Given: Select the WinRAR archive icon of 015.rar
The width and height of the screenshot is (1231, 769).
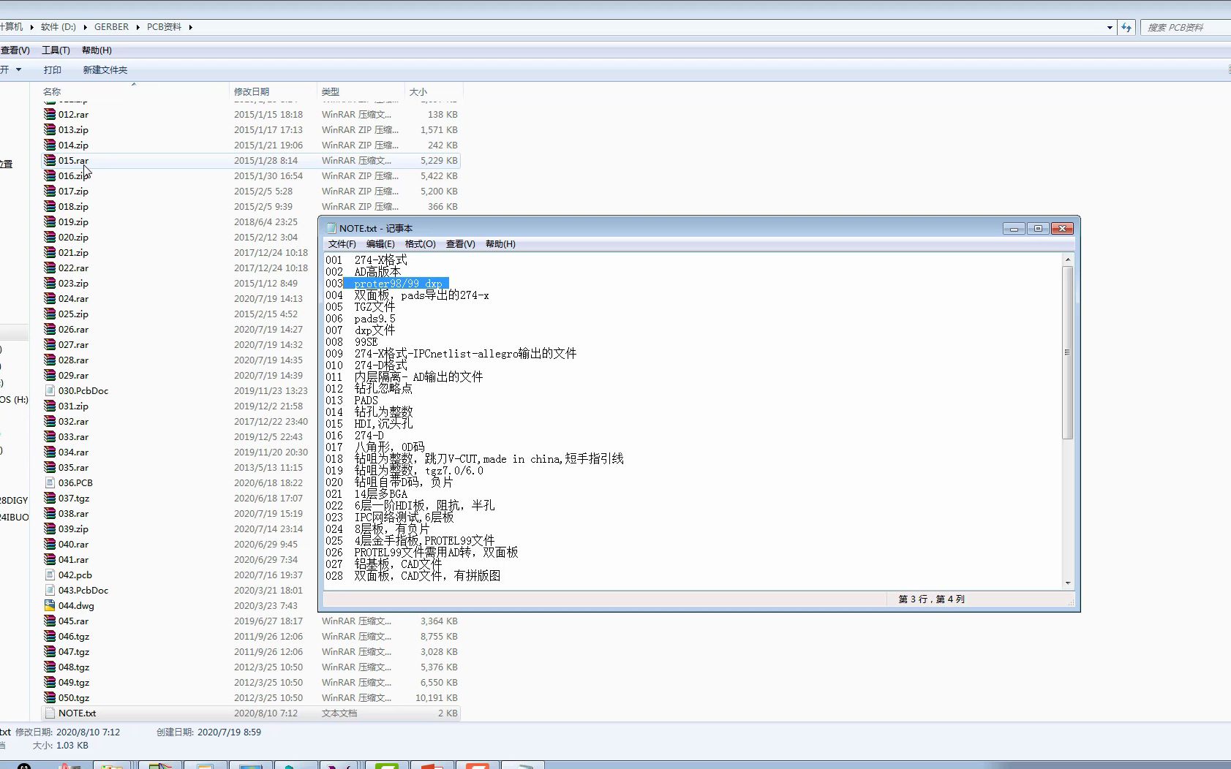Looking at the screenshot, I should coord(50,160).
